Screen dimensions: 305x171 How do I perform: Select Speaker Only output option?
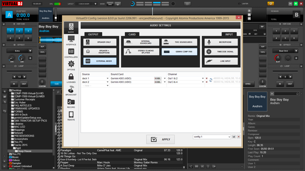(100, 42)
